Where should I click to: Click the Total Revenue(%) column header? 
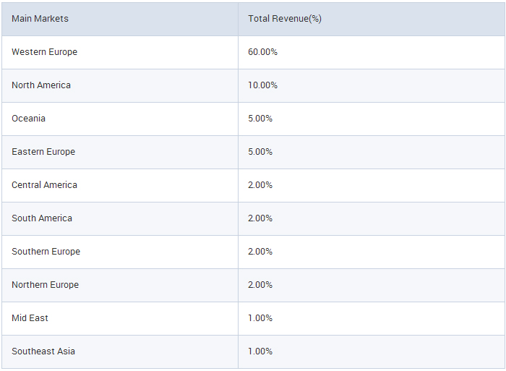click(285, 19)
